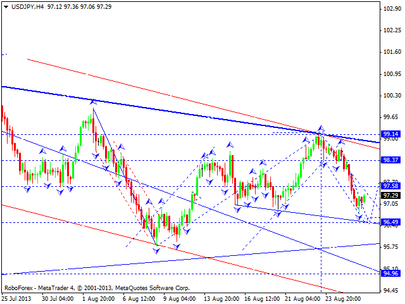This screenshot has width=405, height=304.
Task: Click 94.45 on the price scale
Action: click(390, 291)
